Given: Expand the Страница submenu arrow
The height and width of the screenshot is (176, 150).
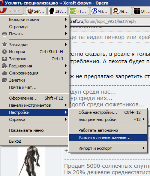Looking at the screenshot, I should click(x=66, y=27).
